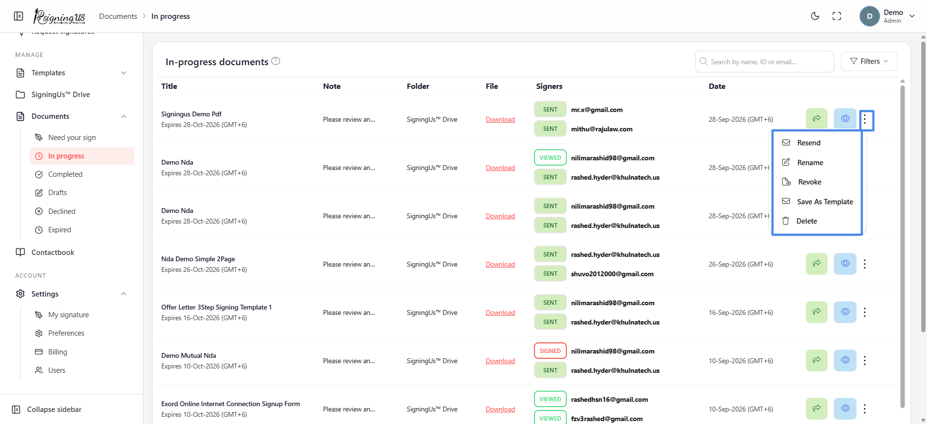927x424 pixels.
Task: Open Declined documents
Action: coord(62,212)
